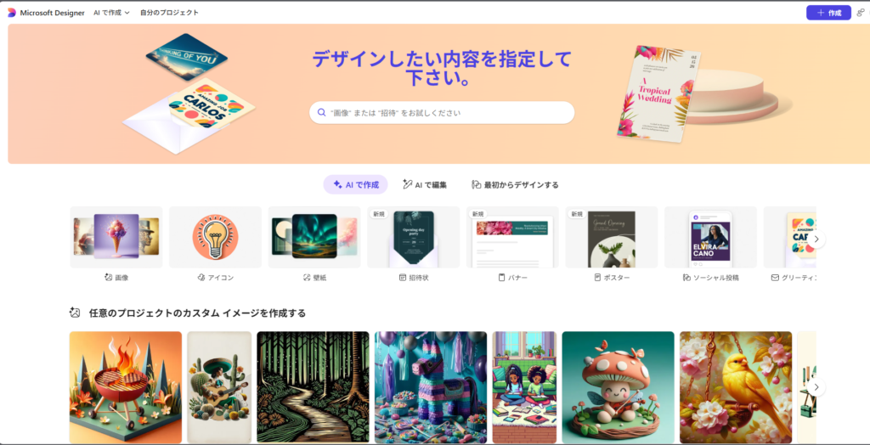This screenshot has height=445, width=870.
Task: Click the design search input field
Action: point(442,113)
